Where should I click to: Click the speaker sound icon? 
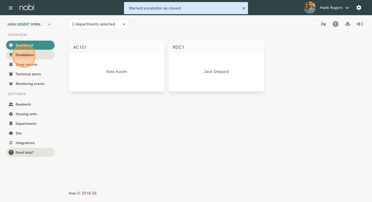coord(360,24)
